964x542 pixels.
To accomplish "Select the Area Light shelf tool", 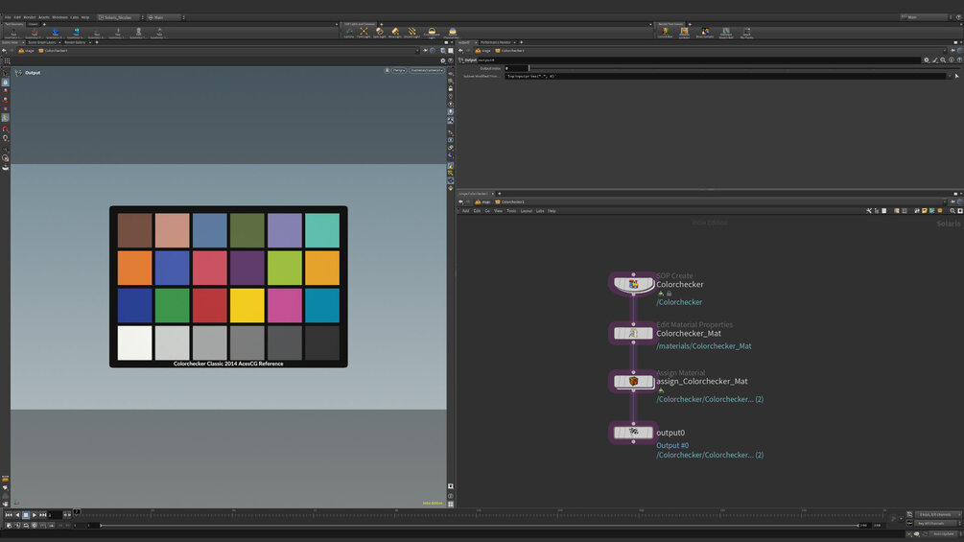I will coord(395,33).
